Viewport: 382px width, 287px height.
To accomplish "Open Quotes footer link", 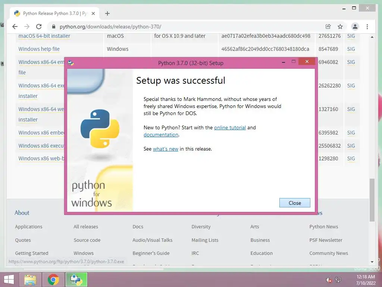I will (x=23, y=240).
